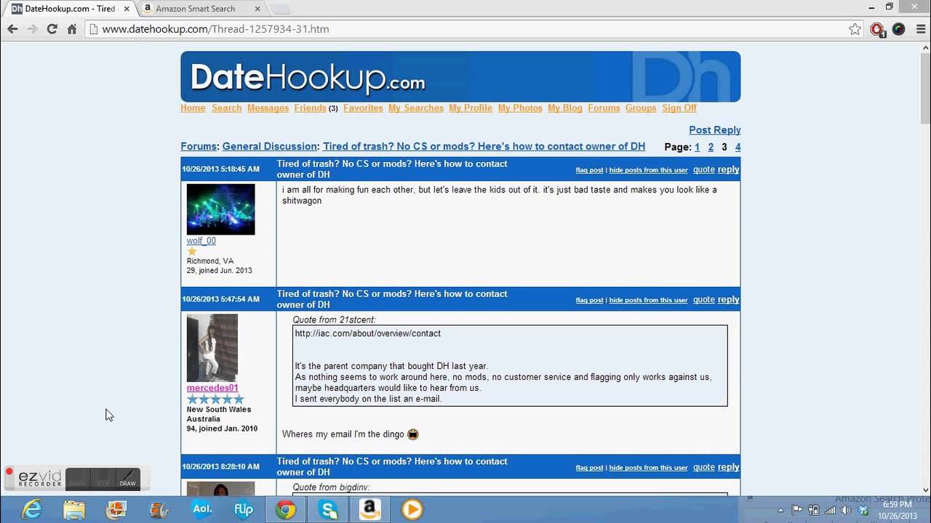
Task: Click the volume speaker tray icon
Action: (847, 510)
